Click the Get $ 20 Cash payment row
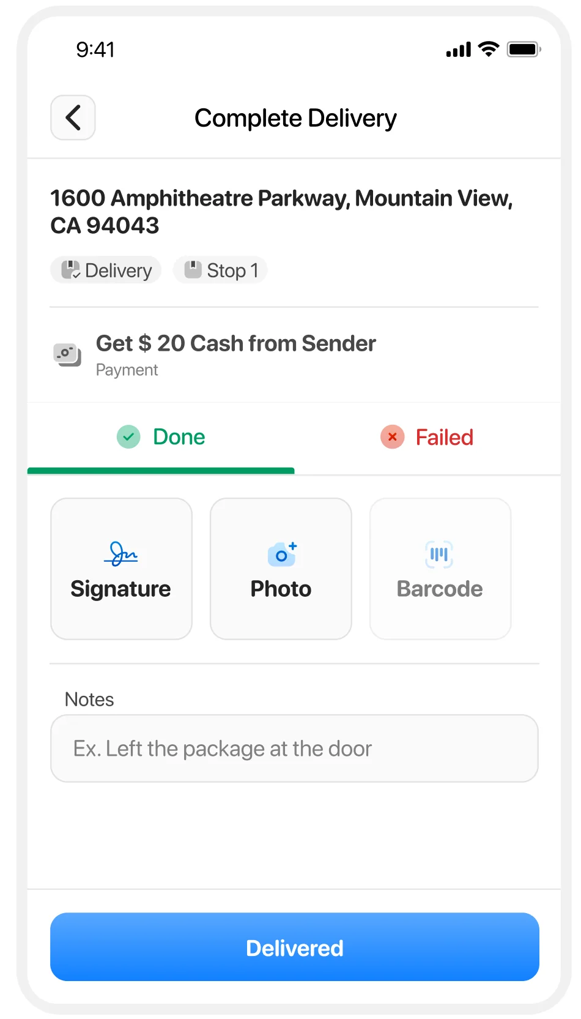This screenshot has height=1019, width=581. point(235,354)
